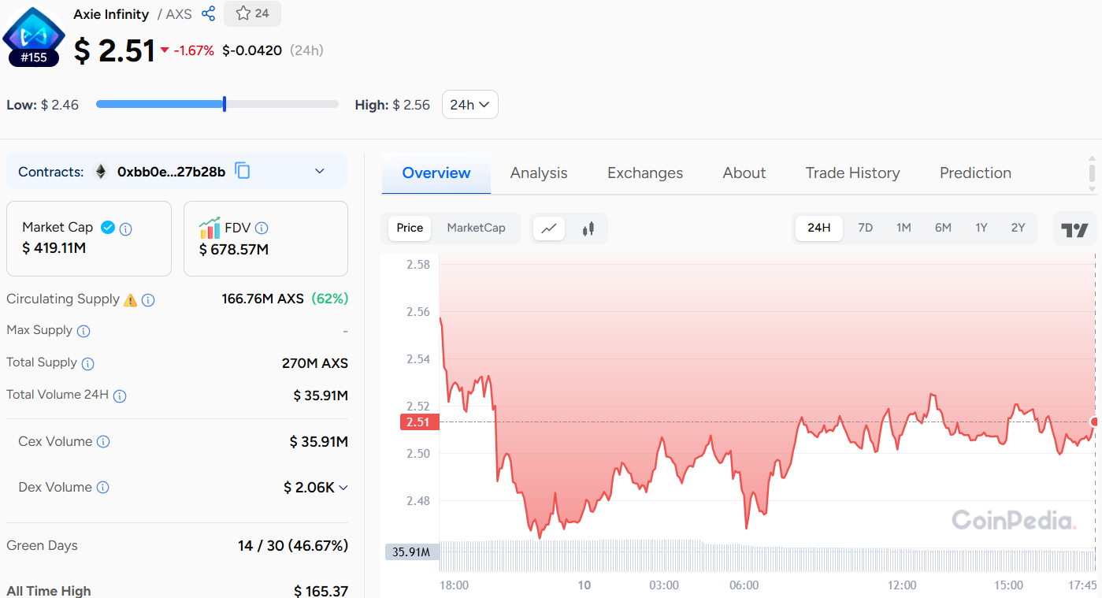
Task: Click Max Supply info icon
Action: [x=83, y=331]
